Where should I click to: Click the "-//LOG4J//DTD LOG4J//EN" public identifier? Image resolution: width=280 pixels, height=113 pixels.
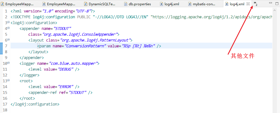pos(121,17)
